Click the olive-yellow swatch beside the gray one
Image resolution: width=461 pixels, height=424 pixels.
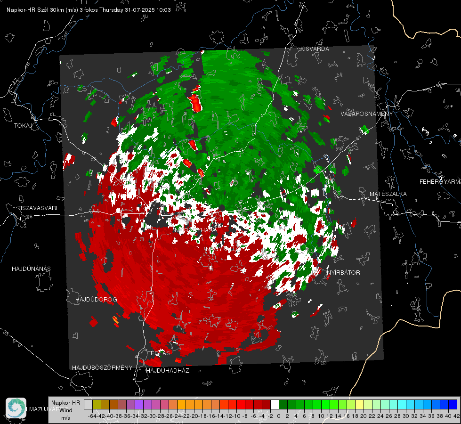pyautogui.click(x=97, y=404)
